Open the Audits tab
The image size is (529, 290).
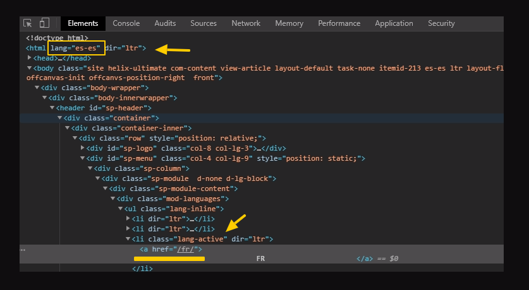click(165, 23)
